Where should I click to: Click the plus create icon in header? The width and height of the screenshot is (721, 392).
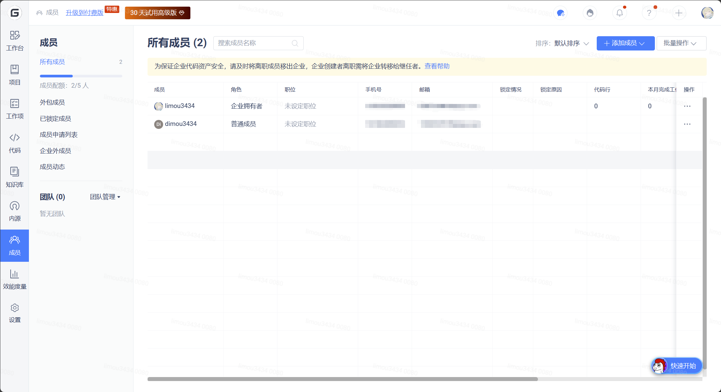[679, 13]
